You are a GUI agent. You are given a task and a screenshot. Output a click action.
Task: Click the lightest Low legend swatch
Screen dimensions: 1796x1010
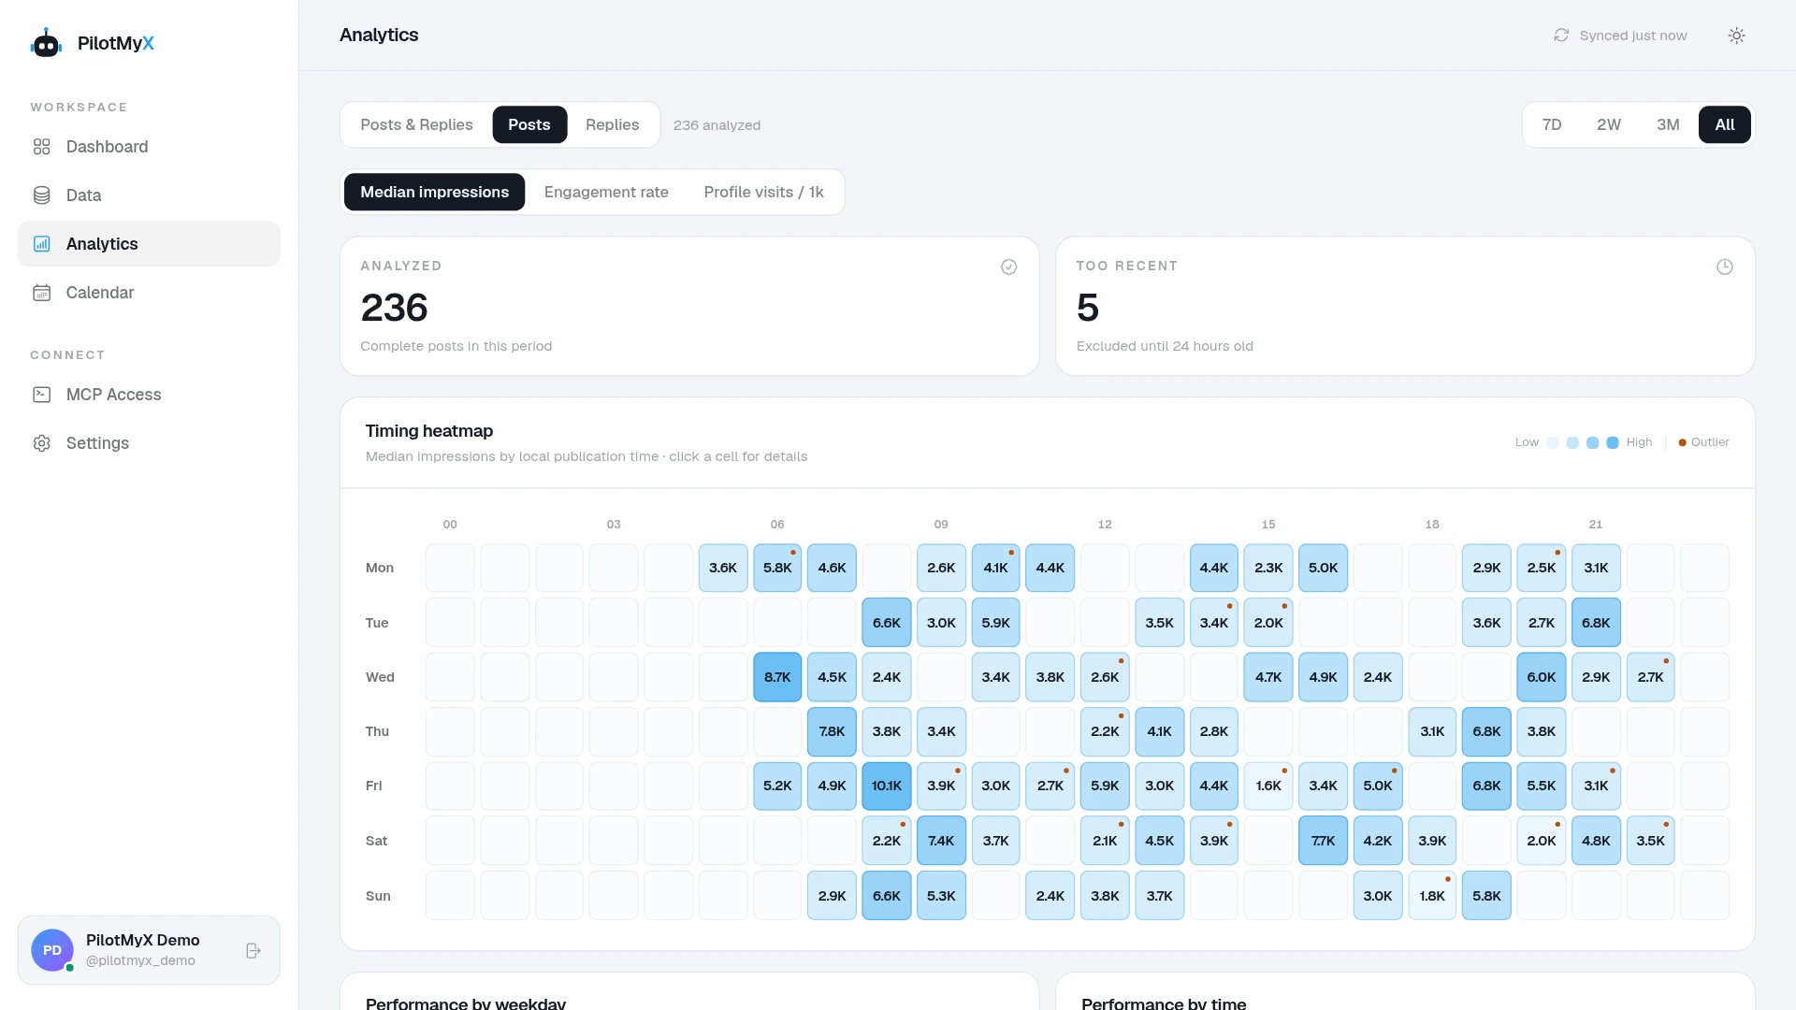coord(1553,443)
